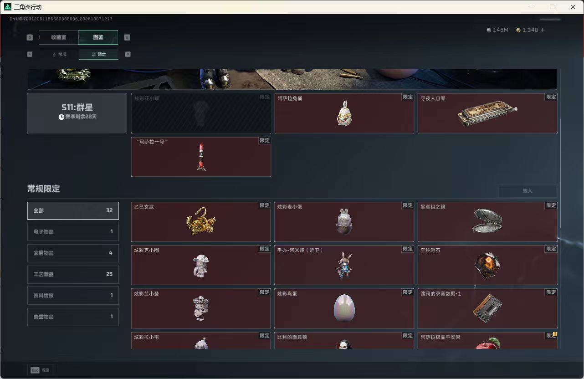The width and height of the screenshot is (584, 379).
Task: Open the "阿萨拉一号" rocket item
Action: 201,157
